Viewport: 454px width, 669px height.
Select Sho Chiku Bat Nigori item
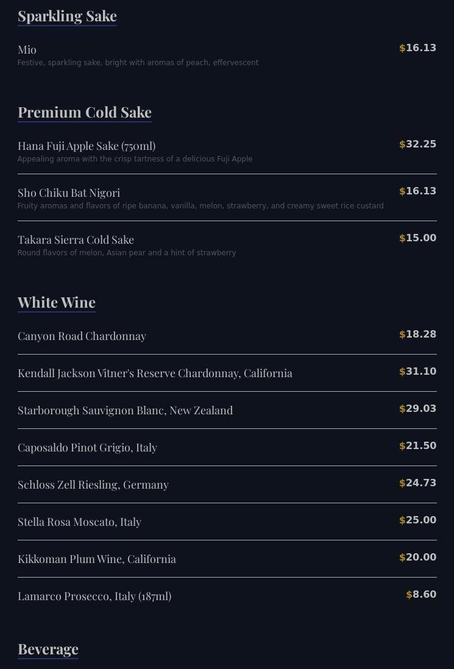click(227, 199)
